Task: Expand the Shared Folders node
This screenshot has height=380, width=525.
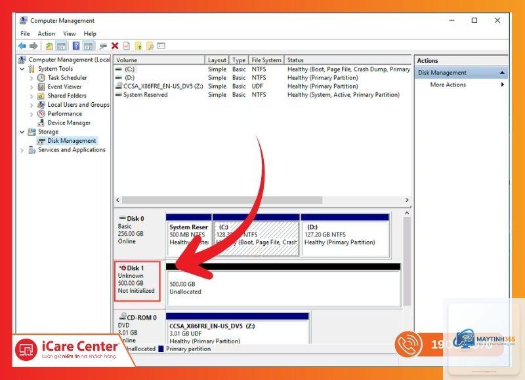Action: (31, 96)
